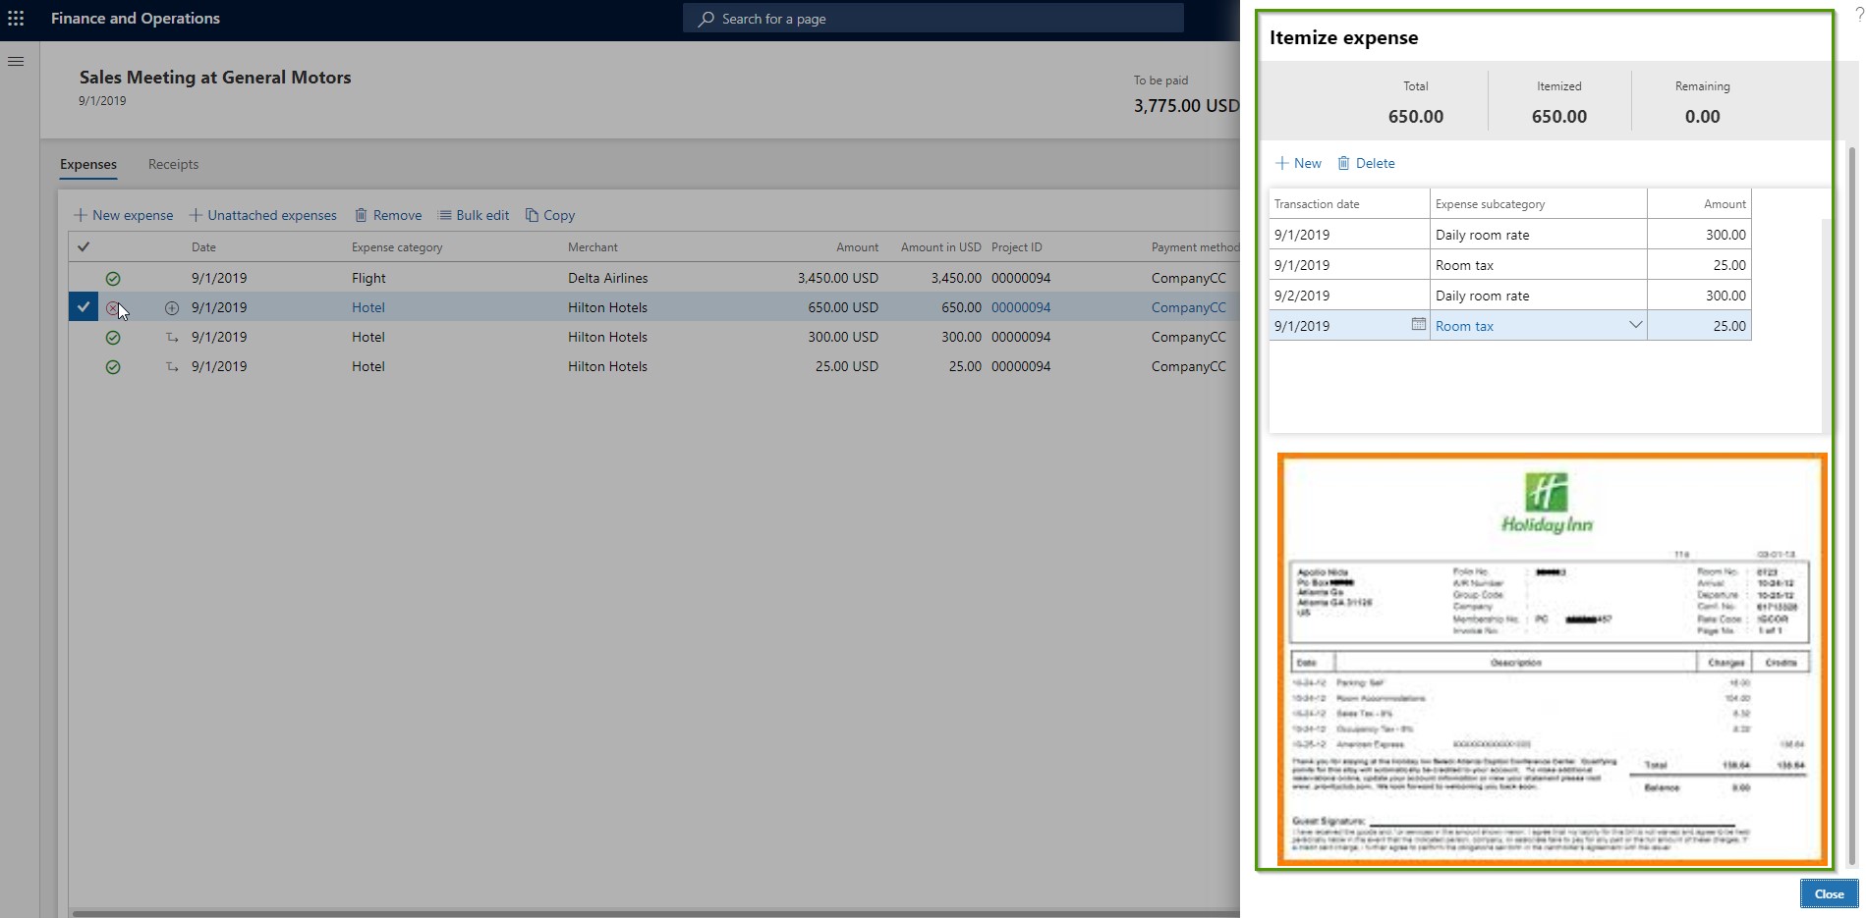Open the Office app launcher waffle icon
This screenshot has width=1866, height=918.
pos(16,18)
